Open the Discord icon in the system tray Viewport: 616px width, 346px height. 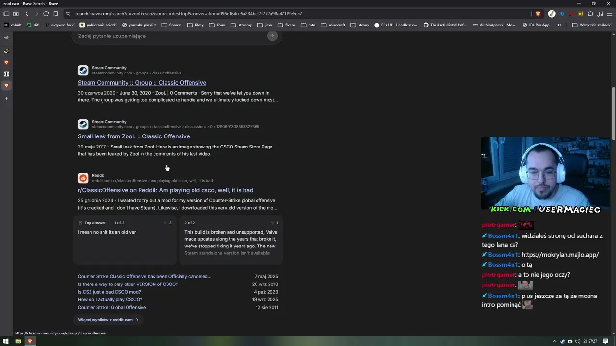[570, 341]
